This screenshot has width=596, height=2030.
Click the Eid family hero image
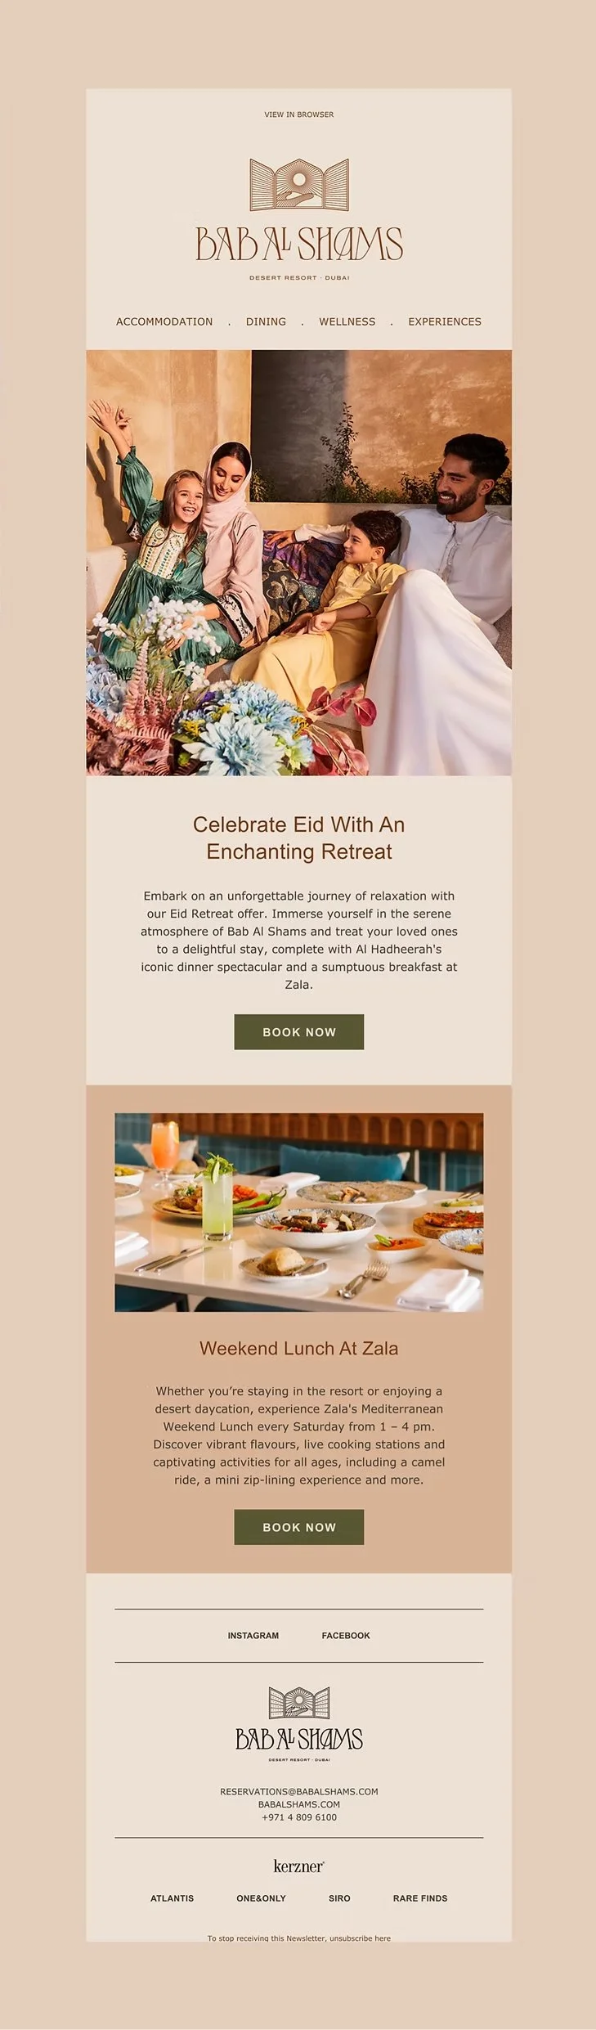[x=298, y=563]
